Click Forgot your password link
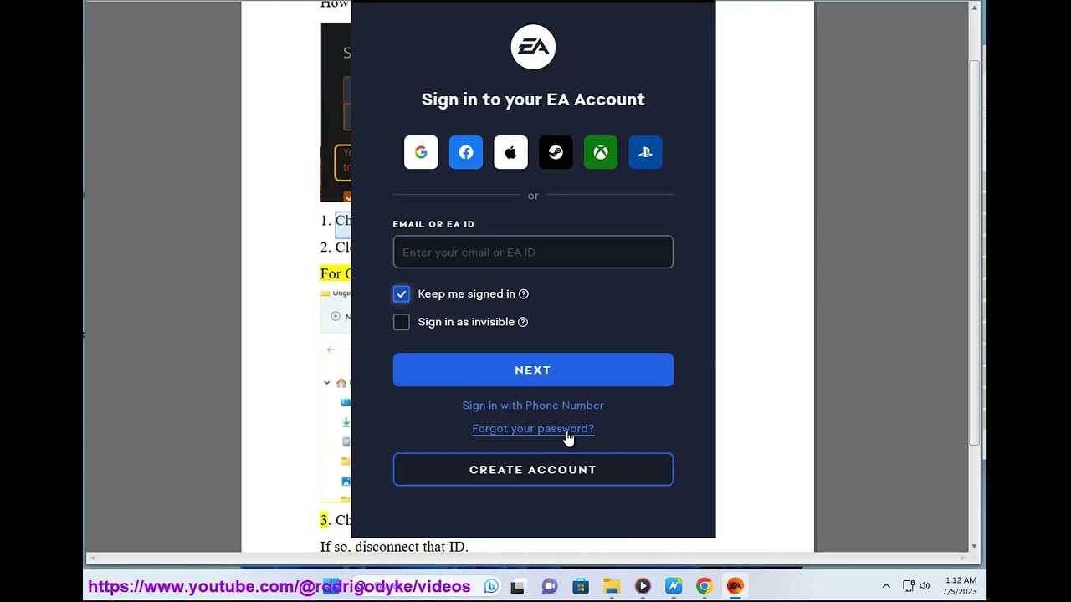This screenshot has height=602, width=1071. point(533,429)
